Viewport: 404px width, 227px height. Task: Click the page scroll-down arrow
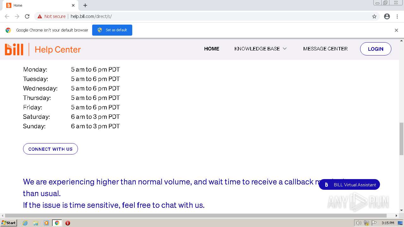click(x=401, y=210)
